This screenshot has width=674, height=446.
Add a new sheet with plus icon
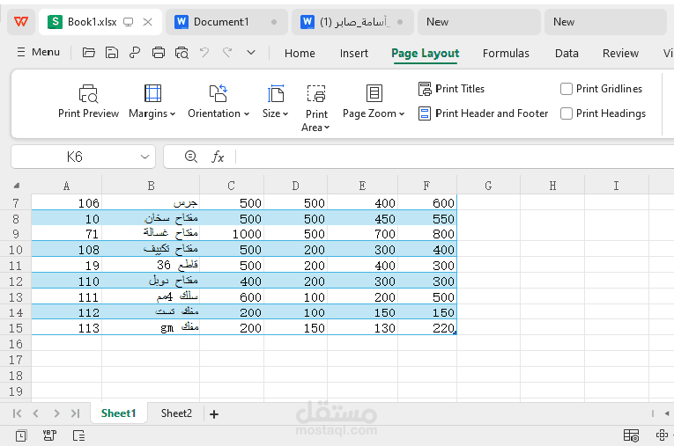point(214,414)
